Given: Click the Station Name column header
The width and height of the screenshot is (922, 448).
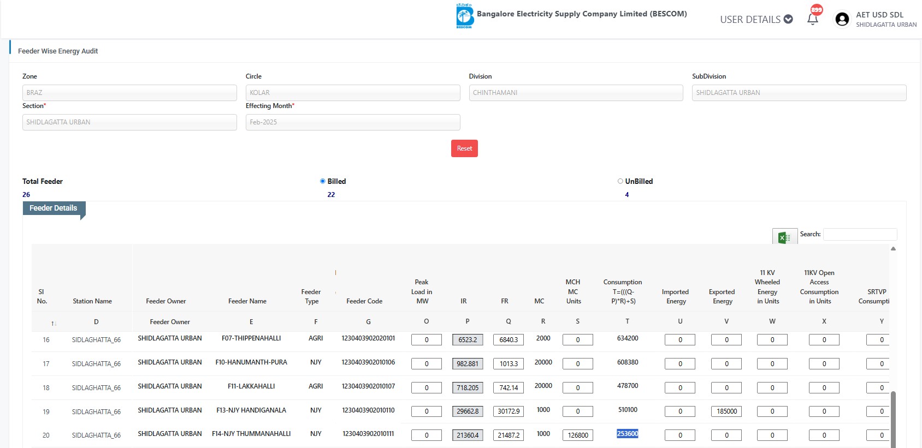Looking at the screenshot, I should [92, 301].
